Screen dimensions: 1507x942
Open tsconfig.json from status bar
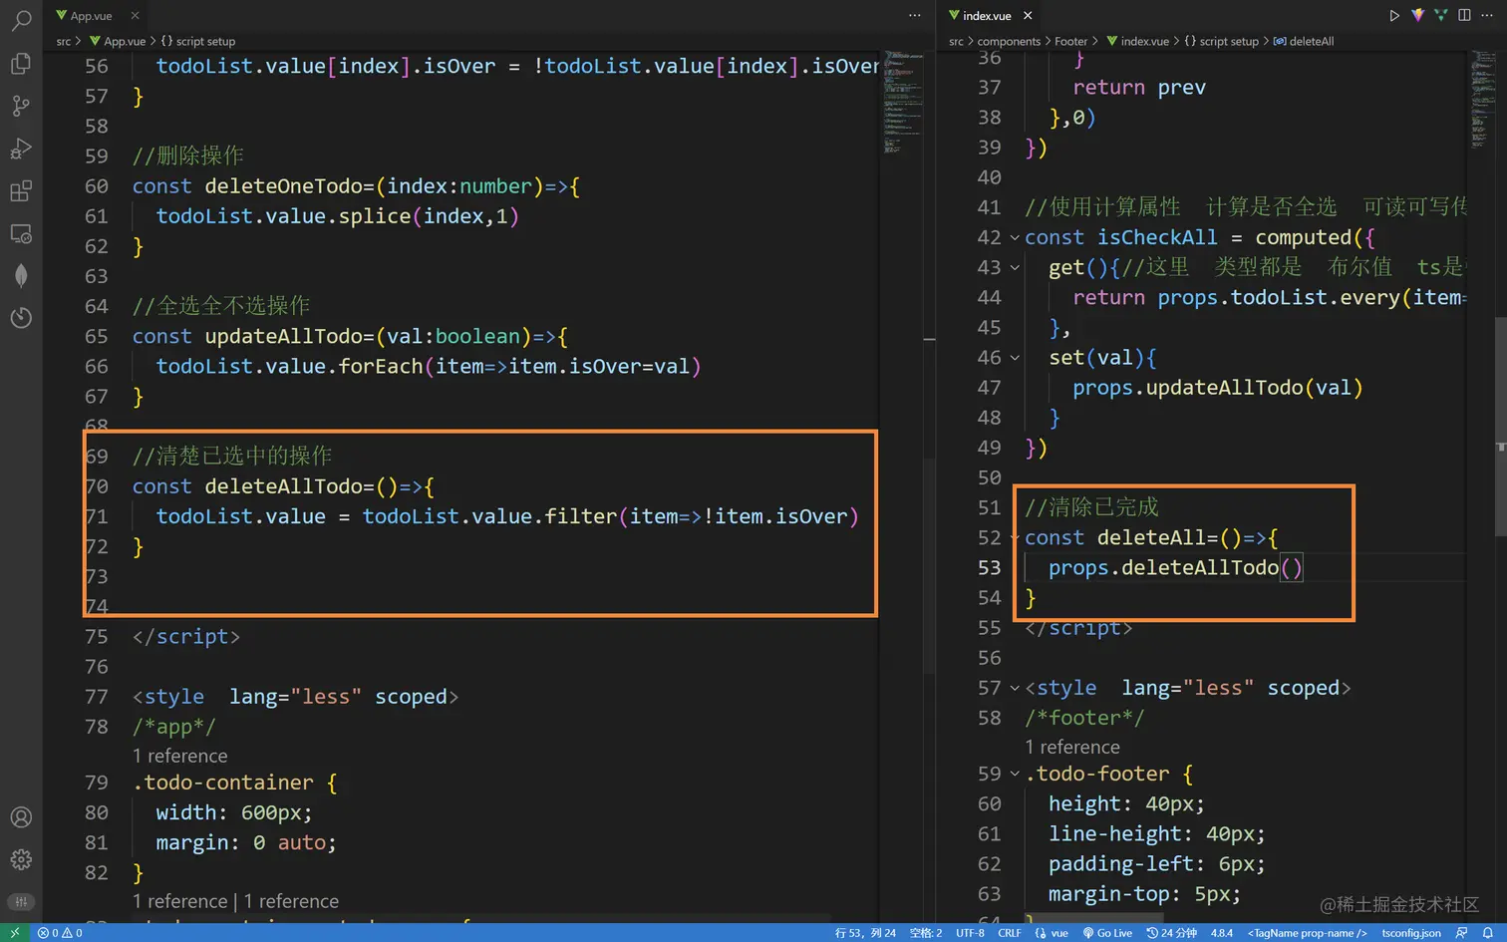1411,933
